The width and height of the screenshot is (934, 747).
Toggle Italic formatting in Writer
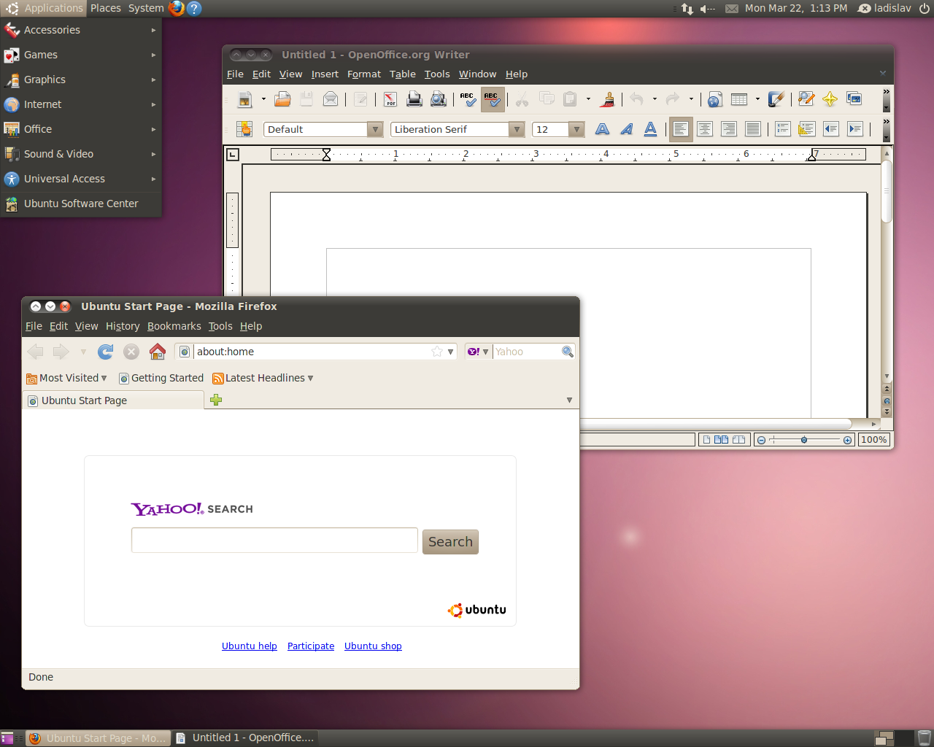(627, 129)
